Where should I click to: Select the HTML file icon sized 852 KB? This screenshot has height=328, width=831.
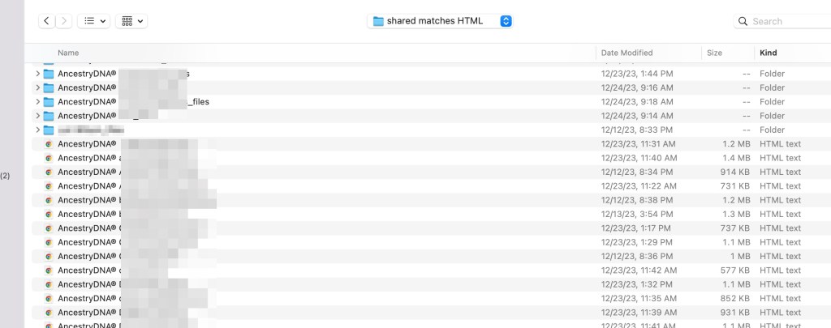(x=49, y=298)
